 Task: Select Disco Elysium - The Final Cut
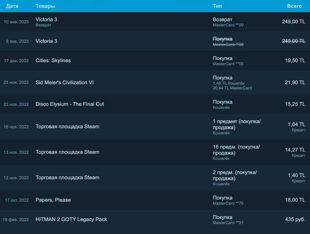(70, 104)
